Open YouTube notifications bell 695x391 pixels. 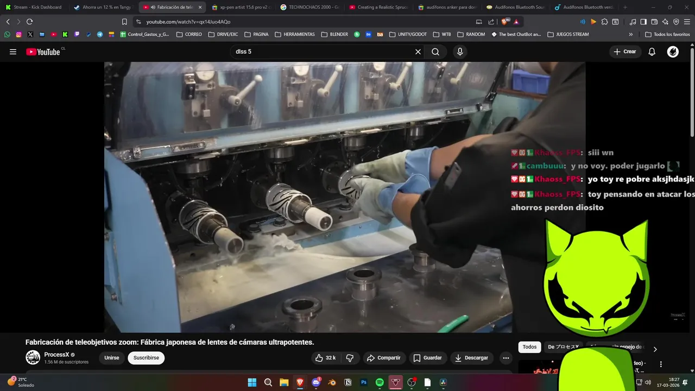point(652,52)
